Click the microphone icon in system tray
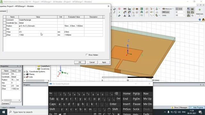Screen dimensions: 205x115 [168, 112]
